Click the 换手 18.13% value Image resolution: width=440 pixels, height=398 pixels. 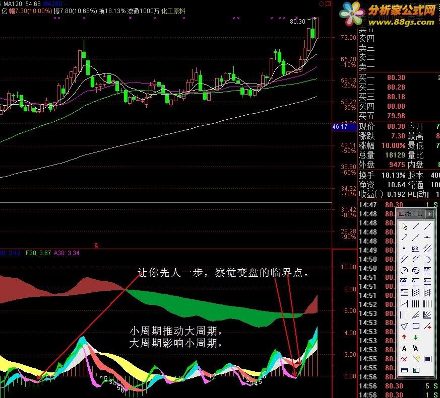point(394,175)
